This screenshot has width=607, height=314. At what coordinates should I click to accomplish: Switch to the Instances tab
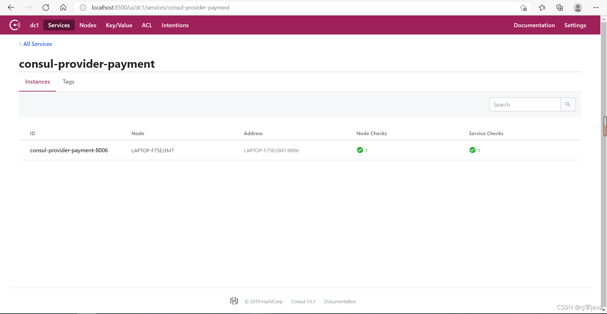38,82
